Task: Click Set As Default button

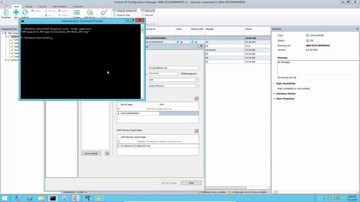Action: click(x=91, y=153)
